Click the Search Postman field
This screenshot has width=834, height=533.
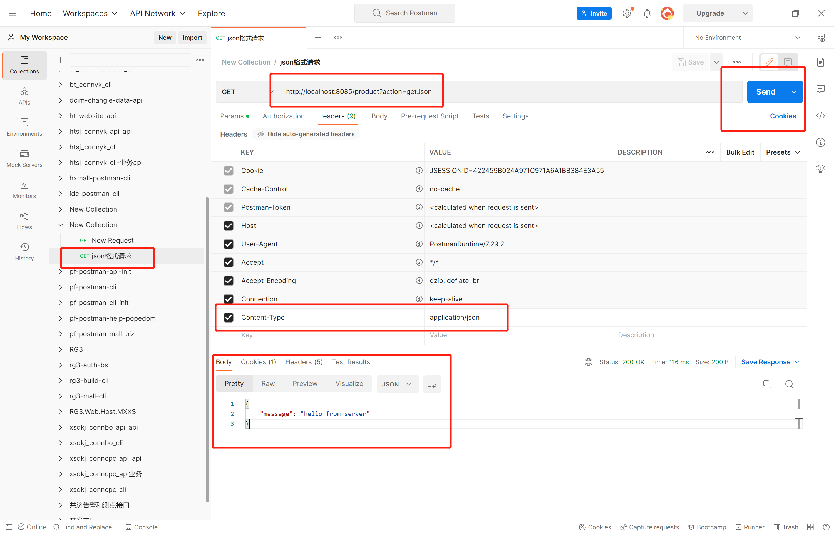click(404, 13)
